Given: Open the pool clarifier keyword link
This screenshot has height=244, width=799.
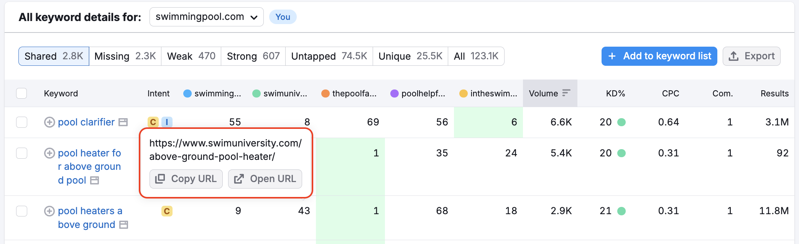Looking at the screenshot, I should 86,122.
